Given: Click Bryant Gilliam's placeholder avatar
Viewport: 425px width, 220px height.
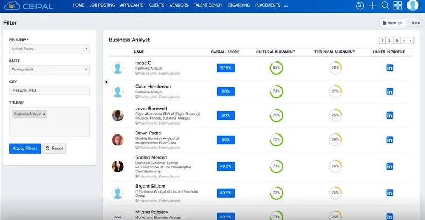Looking at the screenshot, I should tap(118, 193).
